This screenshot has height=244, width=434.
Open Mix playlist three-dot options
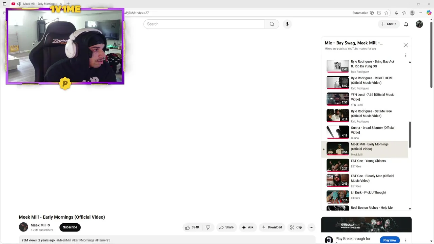click(x=406, y=55)
